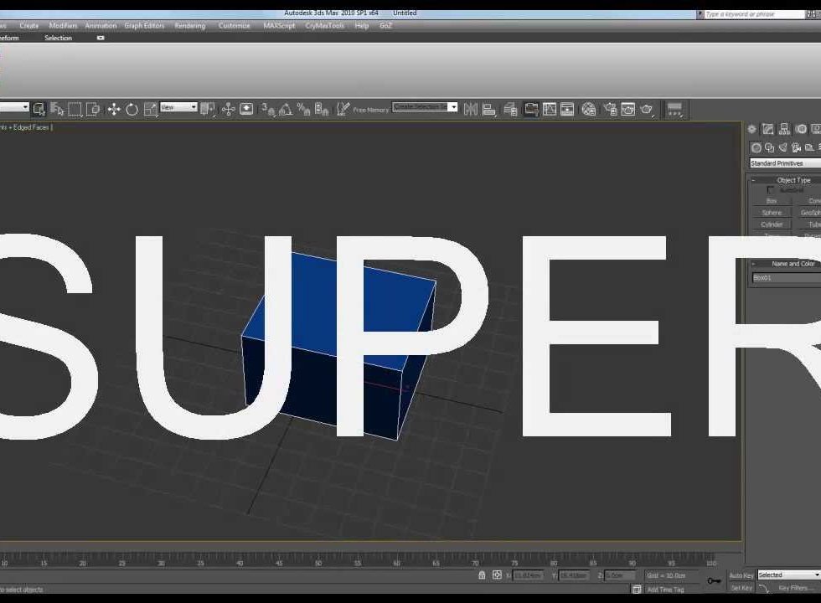The image size is (821, 603).
Task: Activate the Select and Scale tool
Action: click(150, 110)
